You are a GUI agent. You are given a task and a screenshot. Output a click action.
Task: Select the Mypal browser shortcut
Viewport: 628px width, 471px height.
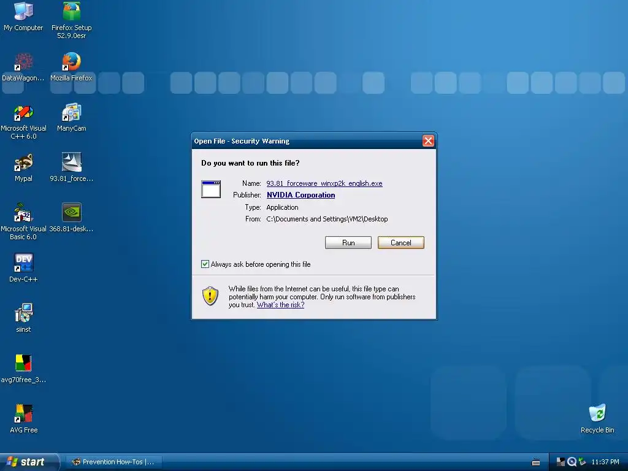[x=23, y=167]
